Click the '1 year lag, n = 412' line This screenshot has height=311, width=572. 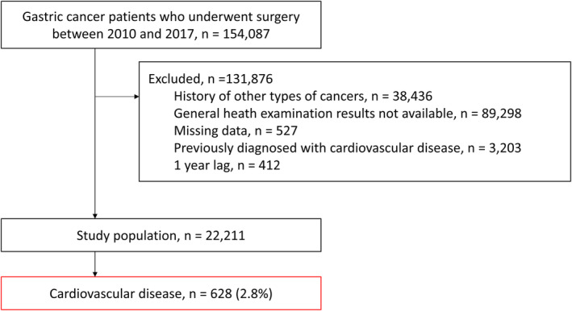[x=227, y=165]
